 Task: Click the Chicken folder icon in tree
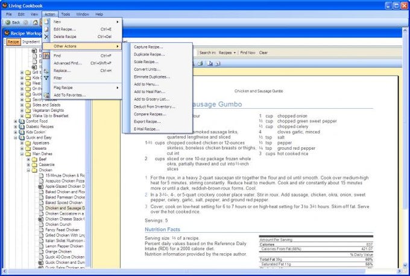tap(34, 170)
